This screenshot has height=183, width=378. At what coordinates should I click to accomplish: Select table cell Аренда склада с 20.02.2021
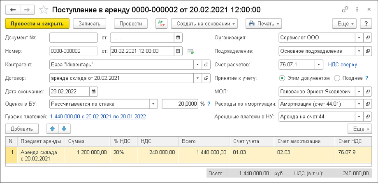(x=41, y=155)
